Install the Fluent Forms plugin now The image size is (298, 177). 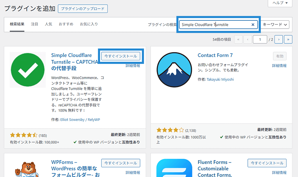pyautogui.click(x=267, y=163)
